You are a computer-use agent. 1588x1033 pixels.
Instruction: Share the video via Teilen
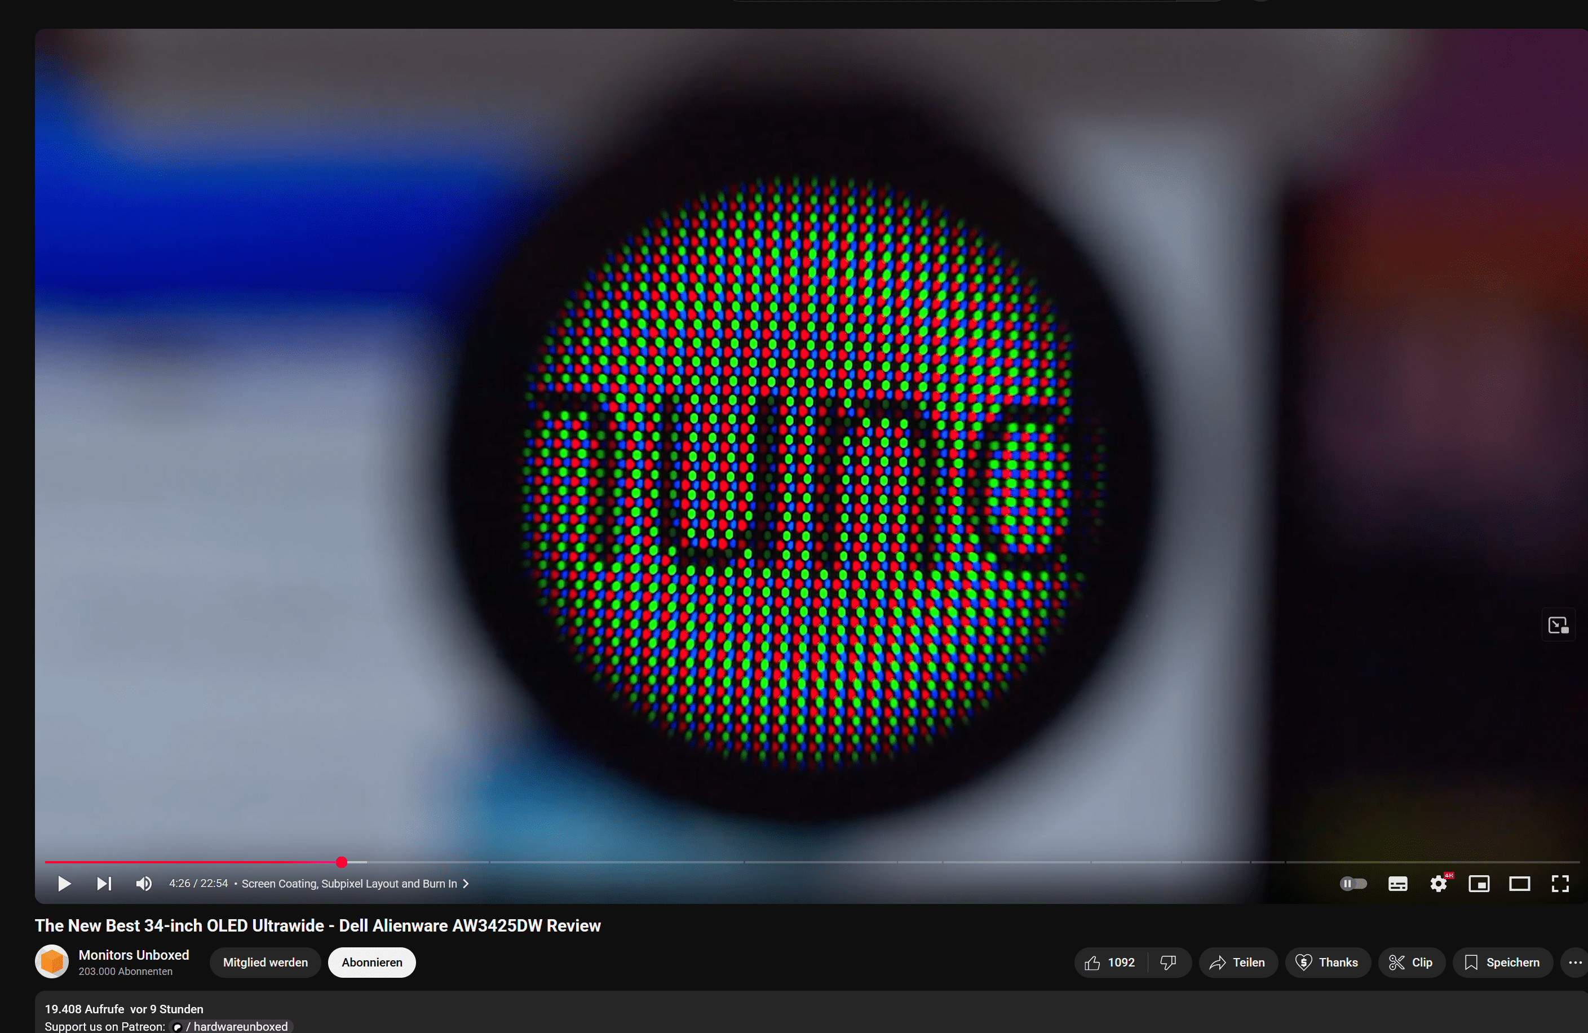(x=1238, y=963)
